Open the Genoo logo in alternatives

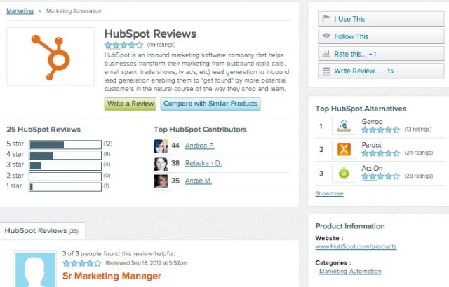pos(344,126)
